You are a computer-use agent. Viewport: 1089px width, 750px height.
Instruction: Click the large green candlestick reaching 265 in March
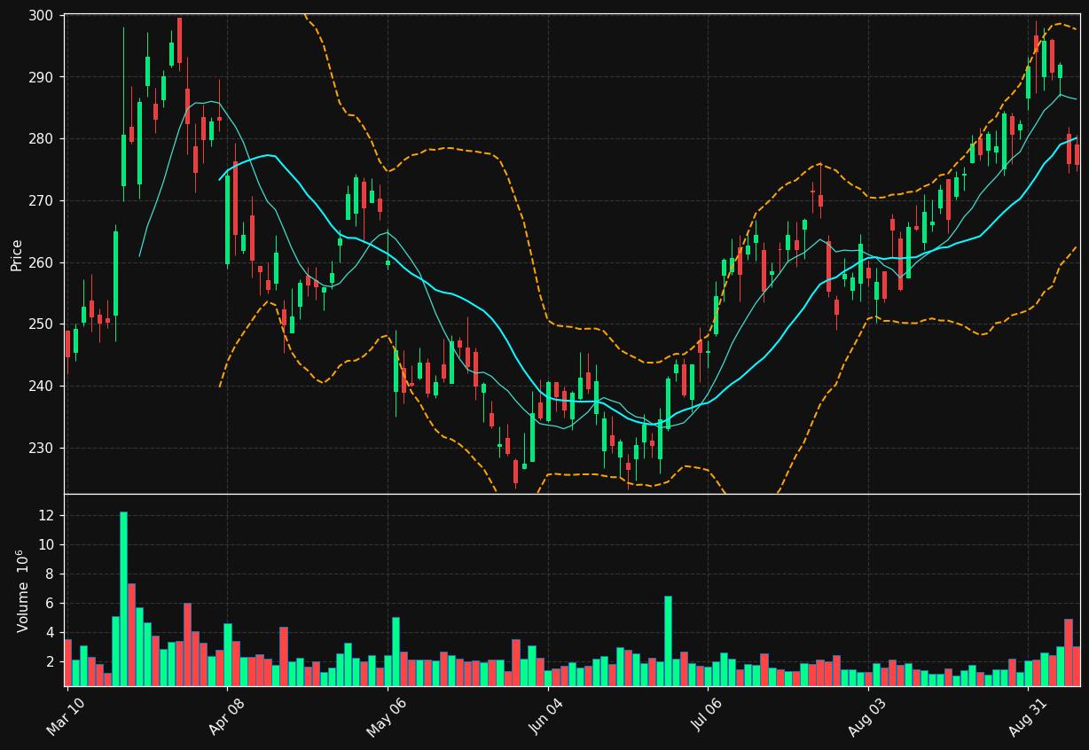115,273
